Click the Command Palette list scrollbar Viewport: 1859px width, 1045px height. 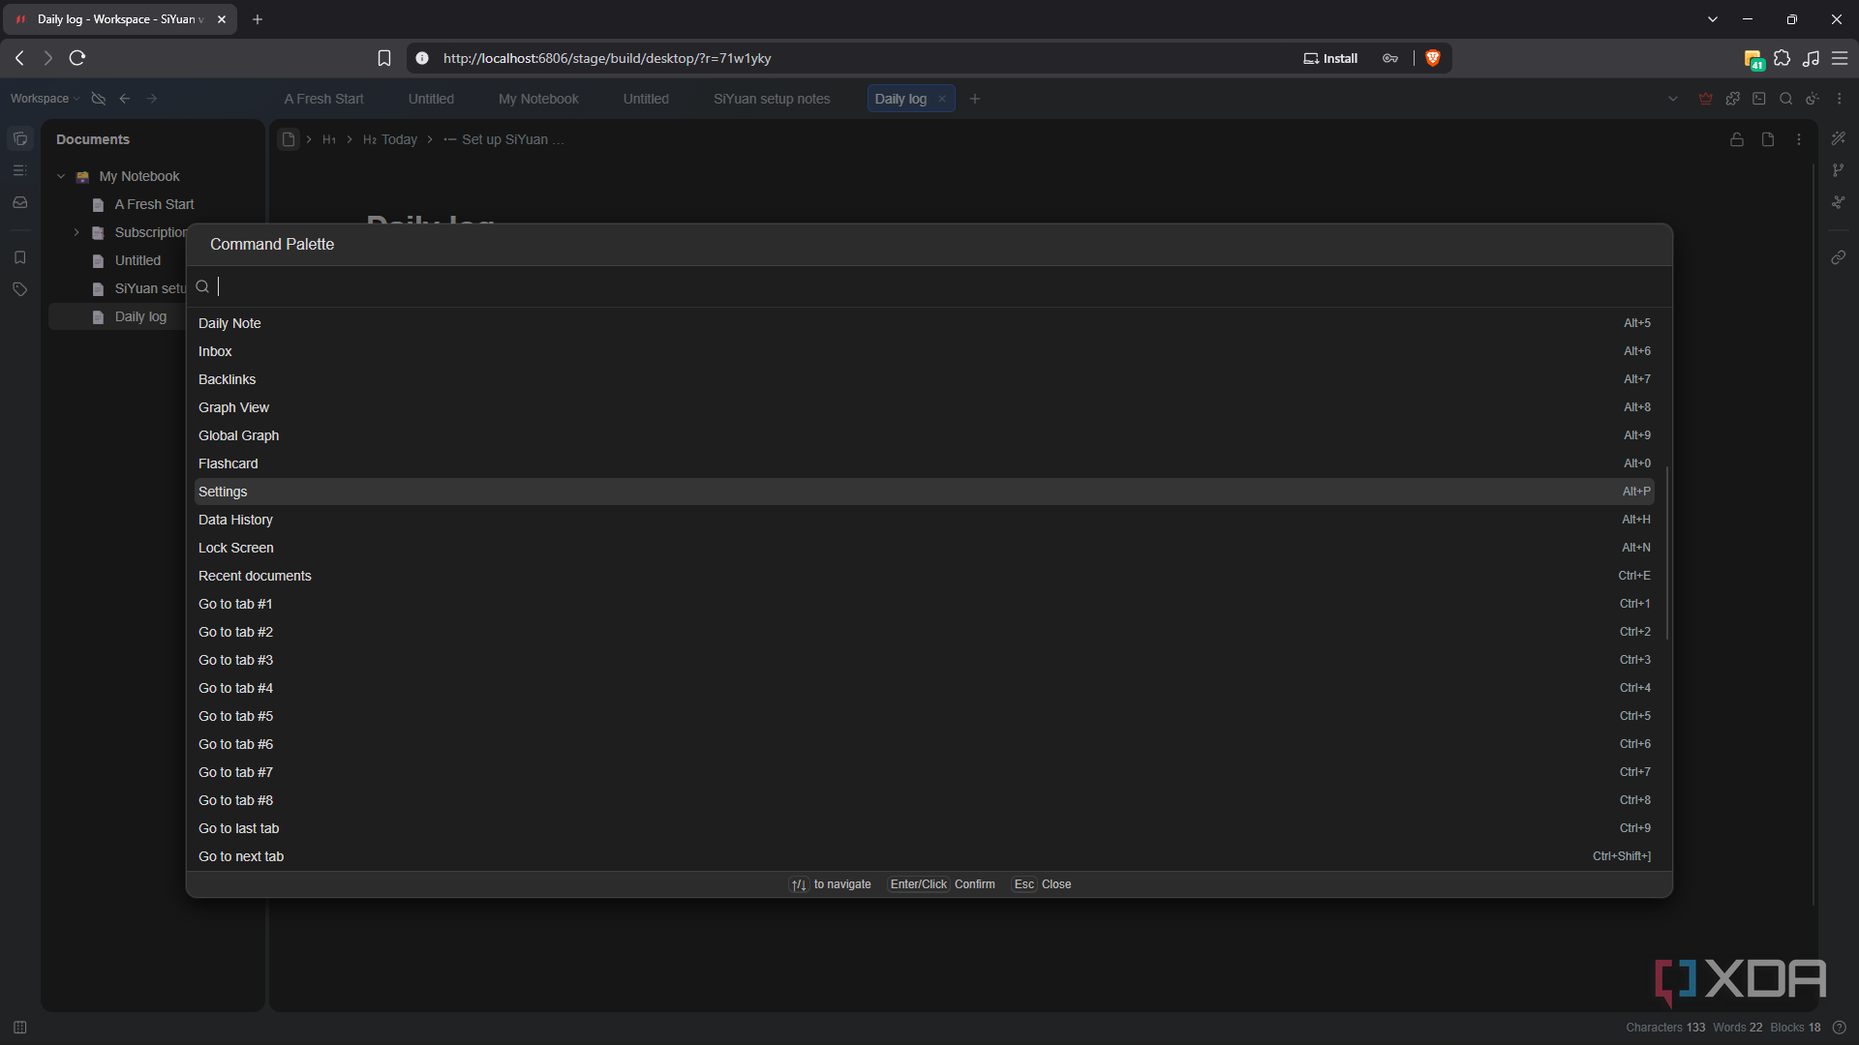[x=1666, y=552]
